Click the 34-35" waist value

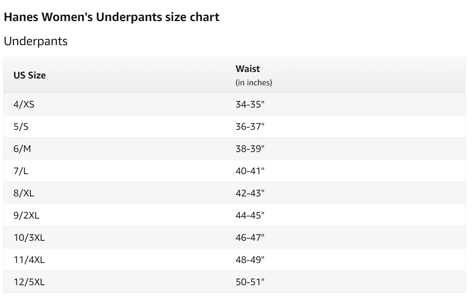251,104
